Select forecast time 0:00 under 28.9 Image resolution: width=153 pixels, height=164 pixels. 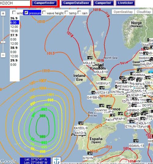pyautogui.click(x=13, y=52)
